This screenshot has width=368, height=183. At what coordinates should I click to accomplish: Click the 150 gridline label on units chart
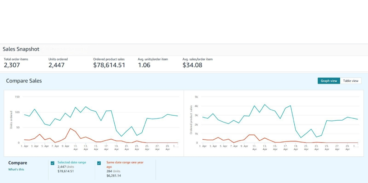(17, 97)
